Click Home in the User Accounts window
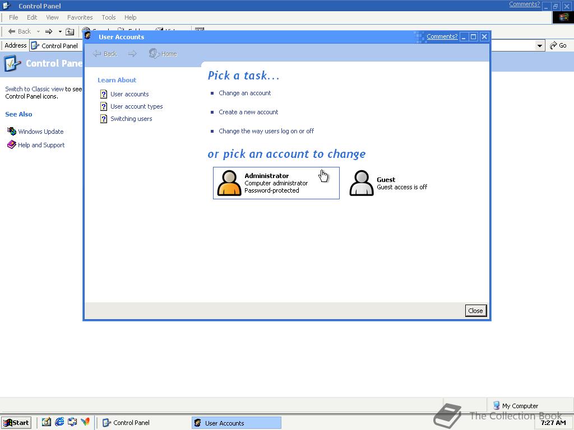This screenshot has height=430, width=574. click(163, 54)
